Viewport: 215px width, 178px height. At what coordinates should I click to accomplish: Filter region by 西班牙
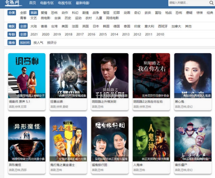(x=163, y=26)
